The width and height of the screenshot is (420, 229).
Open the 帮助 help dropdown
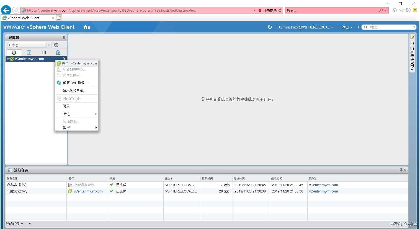click(347, 27)
